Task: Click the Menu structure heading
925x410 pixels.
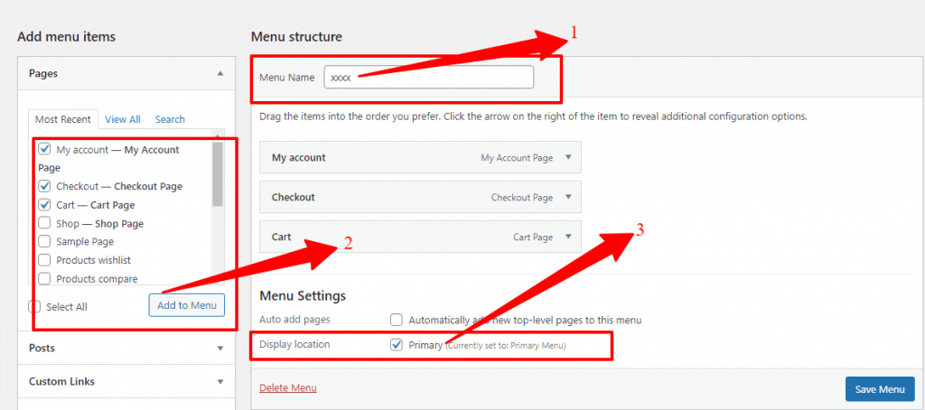Action: pyautogui.click(x=296, y=37)
